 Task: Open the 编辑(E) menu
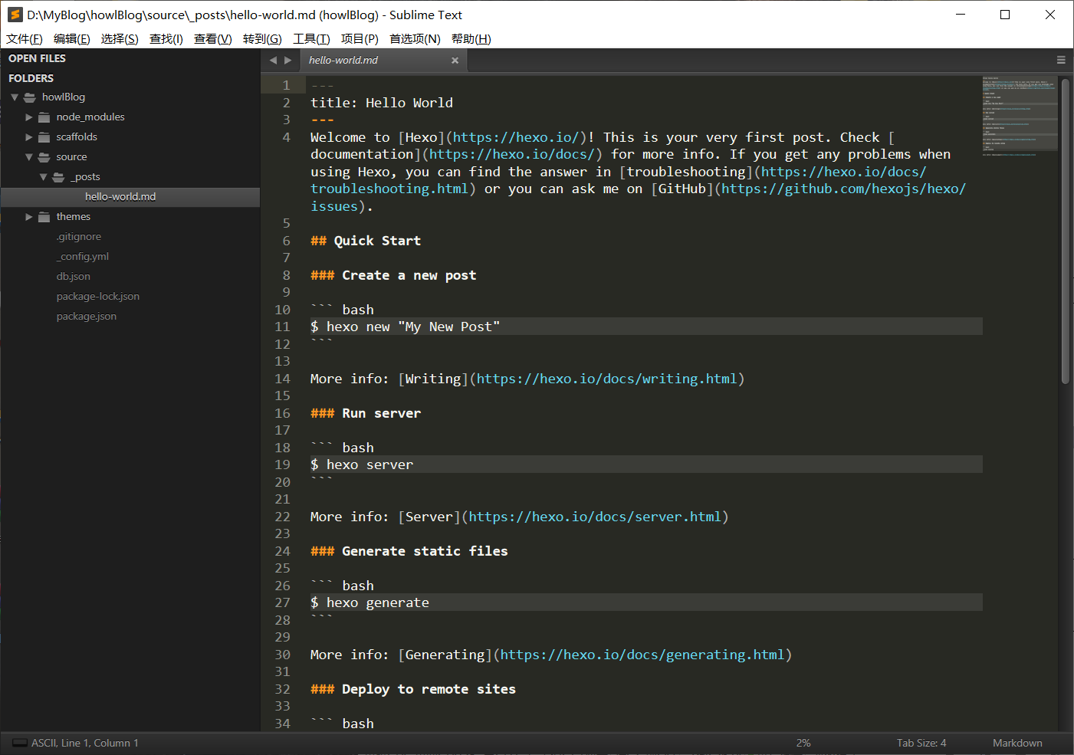click(x=72, y=39)
